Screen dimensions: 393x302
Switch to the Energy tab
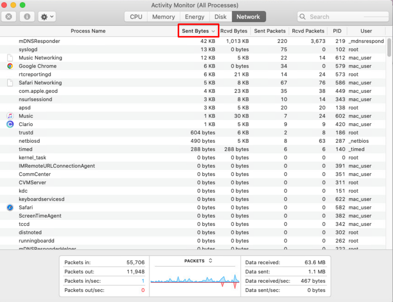[194, 17]
